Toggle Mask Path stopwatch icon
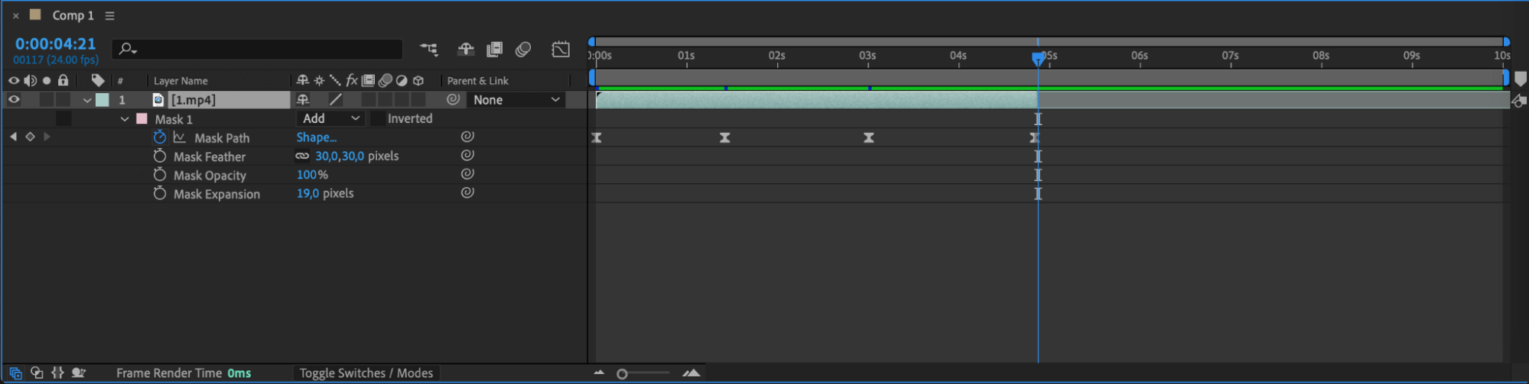The width and height of the screenshot is (1529, 384). 159,137
